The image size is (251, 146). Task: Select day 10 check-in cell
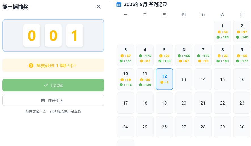point(125,79)
